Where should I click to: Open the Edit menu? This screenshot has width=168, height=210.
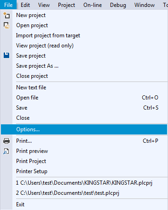click(x=25, y=5)
